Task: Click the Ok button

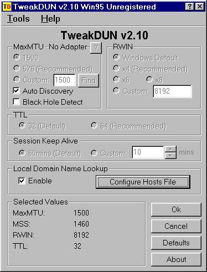Action: (176, 209)
